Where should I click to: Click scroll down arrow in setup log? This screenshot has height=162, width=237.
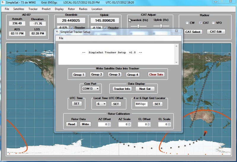[176, 62]
